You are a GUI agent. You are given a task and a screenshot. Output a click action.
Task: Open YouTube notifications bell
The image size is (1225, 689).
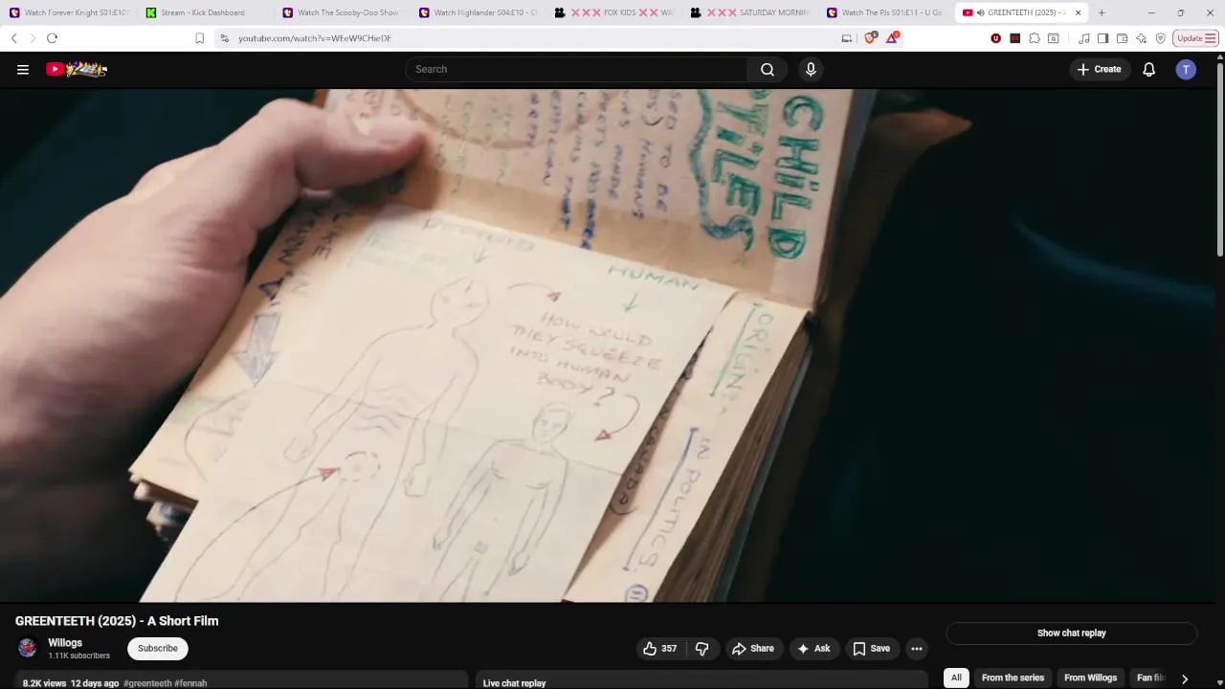1148,69
